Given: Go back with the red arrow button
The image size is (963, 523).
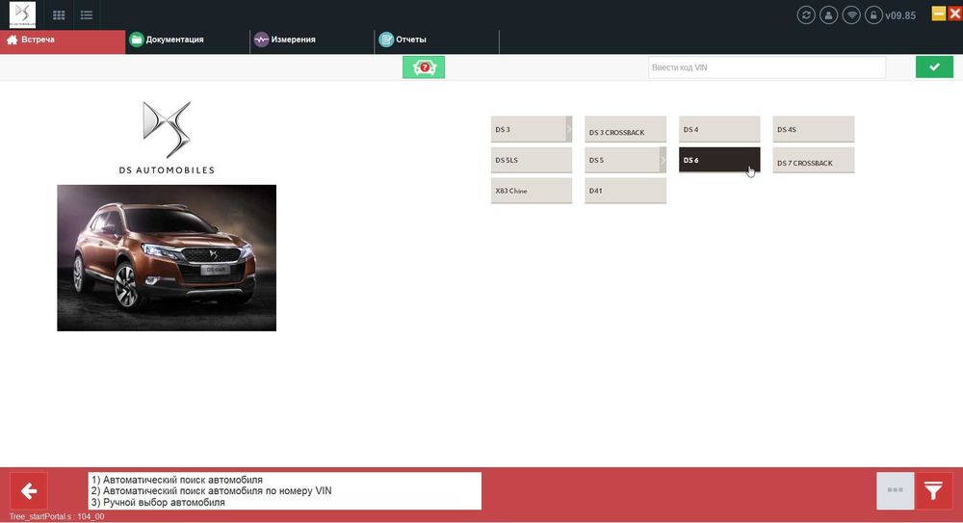Looking at the screenshot, I should (29, 490).
